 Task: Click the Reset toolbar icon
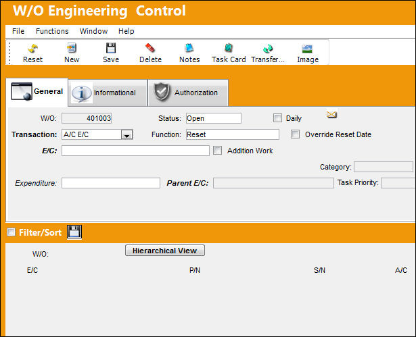pos(32,53)
